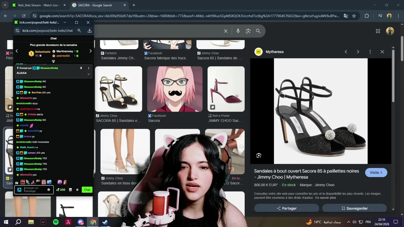This screenshot has height=227, width=404.
Task: Show next image in Mytheresa preview panel
Action: (358, 52)
